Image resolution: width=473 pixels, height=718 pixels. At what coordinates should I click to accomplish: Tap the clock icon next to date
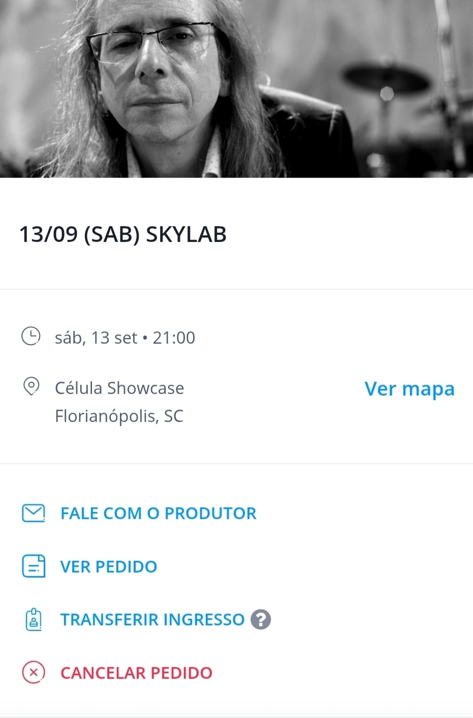click(x=31, y=337)
